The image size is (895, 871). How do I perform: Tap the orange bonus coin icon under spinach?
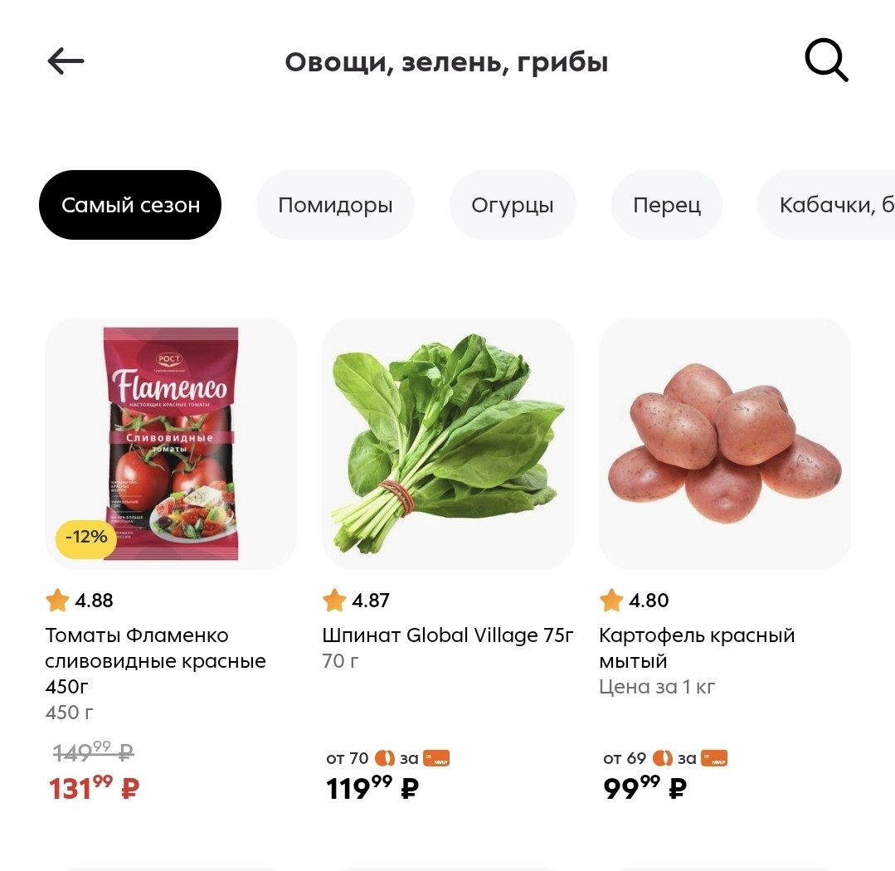pos(384,758)
